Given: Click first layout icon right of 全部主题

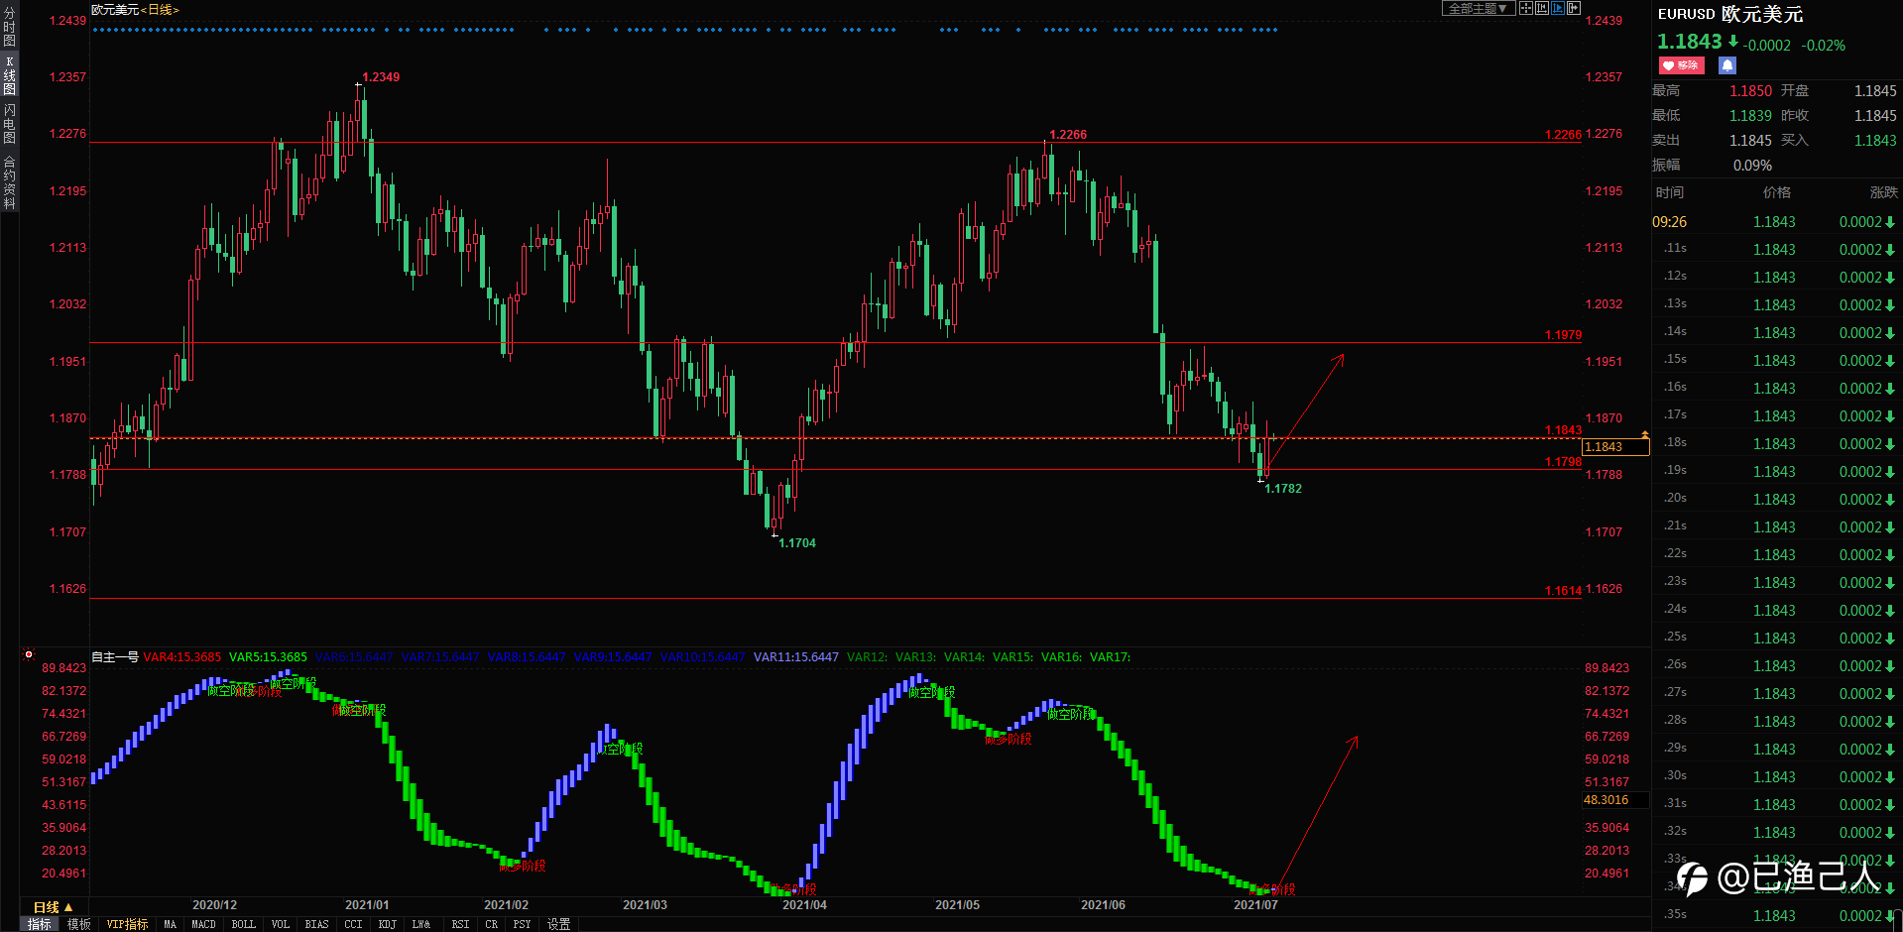Looking at the screenshot, I should coord(1526,8).
